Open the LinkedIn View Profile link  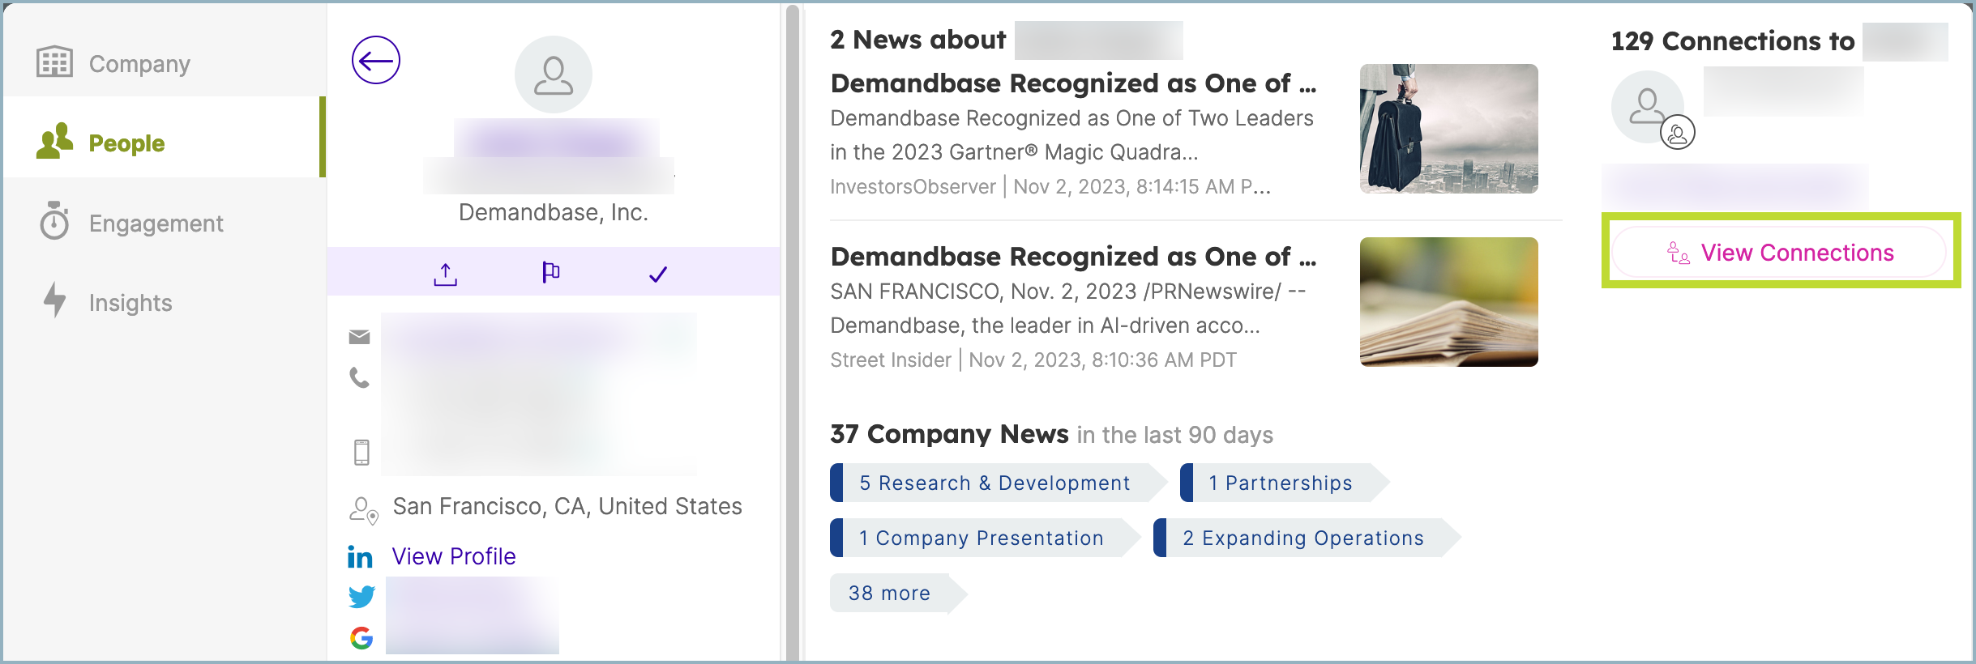[x=454, y=556]
